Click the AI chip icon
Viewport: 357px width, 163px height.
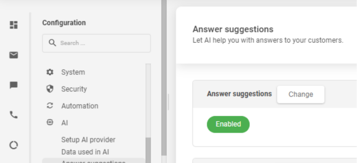[x=50, y=122]
